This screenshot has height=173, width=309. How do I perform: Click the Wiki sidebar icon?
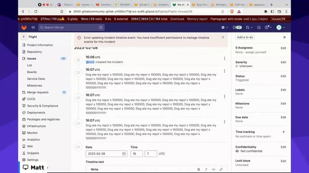[24, 146]
